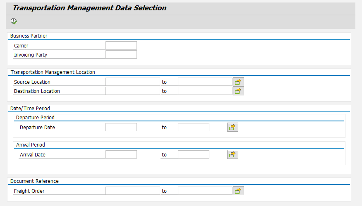Select the Source Location upper limit field
The width and height of the screenshot is (362, 206).
click(205, 82)
